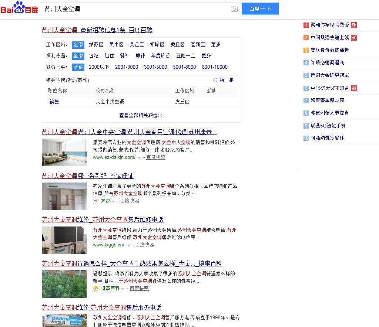Filter by 吴江区 work area
The image size is (379, 327).
point(137,45)
